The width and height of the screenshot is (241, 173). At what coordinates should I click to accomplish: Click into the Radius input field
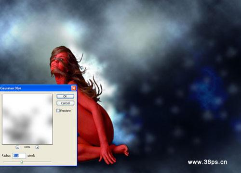click(x=19, y=156)
